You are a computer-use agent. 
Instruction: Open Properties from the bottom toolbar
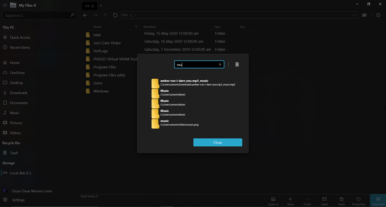(x=358, y=201)
